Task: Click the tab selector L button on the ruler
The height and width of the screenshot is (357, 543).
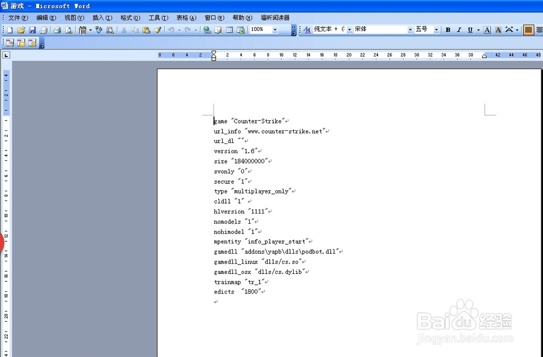Action: [x=6, y=55]
